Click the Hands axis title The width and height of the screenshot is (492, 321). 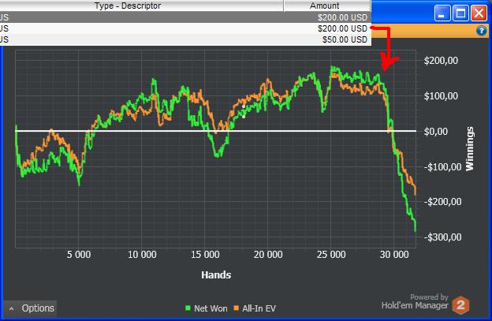click(x=216, y=275)
